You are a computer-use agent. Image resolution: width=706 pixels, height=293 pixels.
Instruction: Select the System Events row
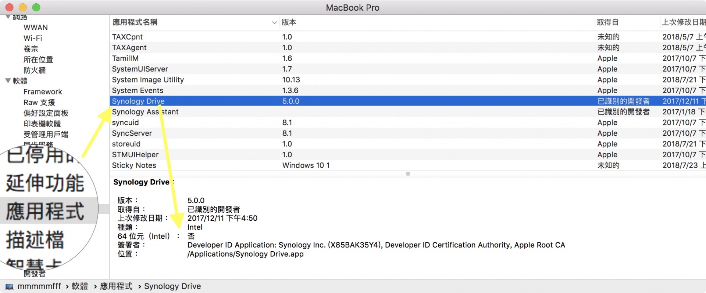408,90
